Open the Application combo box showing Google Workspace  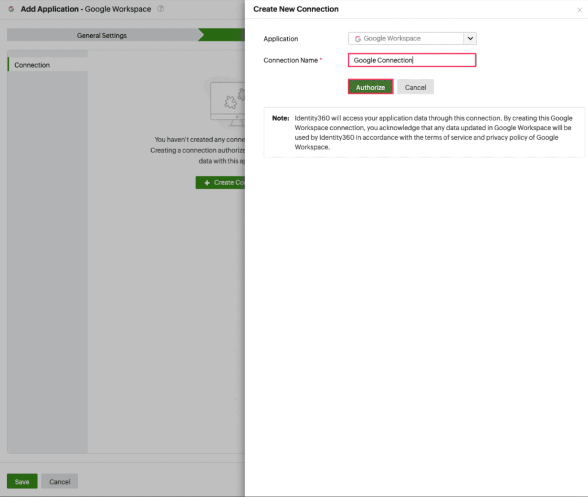(x=410, y=38)
